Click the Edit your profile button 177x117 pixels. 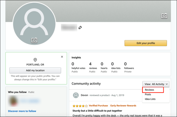tap(146, 43)
